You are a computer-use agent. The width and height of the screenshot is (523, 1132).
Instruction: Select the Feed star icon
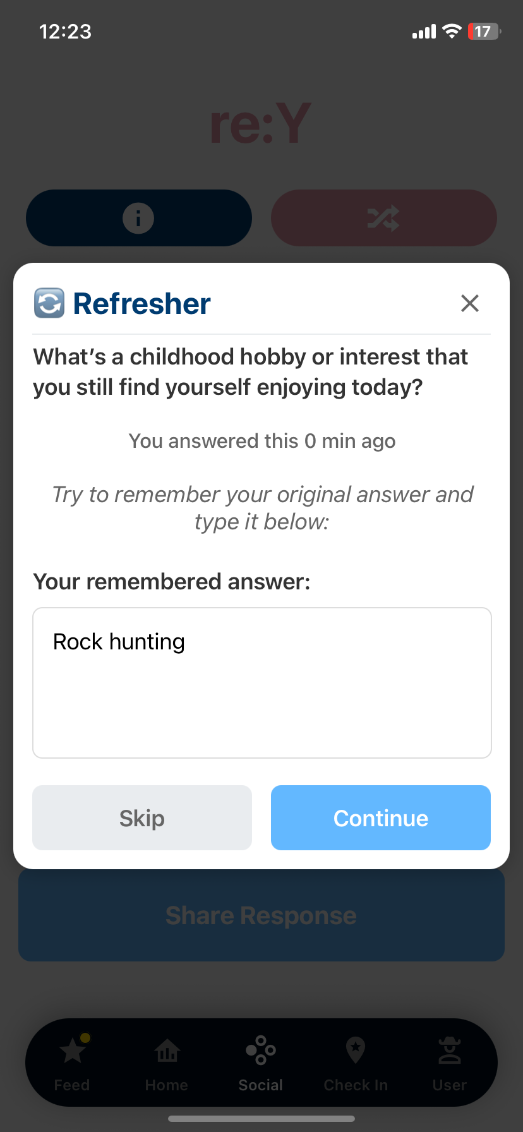[71, 1051]
